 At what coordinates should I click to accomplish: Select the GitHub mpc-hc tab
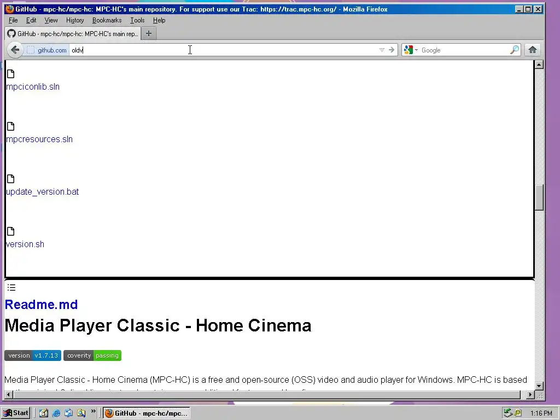[x=73, y=33]
